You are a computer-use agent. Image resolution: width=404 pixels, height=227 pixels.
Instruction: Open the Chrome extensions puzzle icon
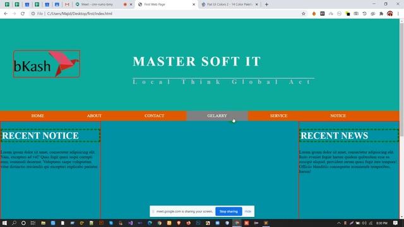381,14
